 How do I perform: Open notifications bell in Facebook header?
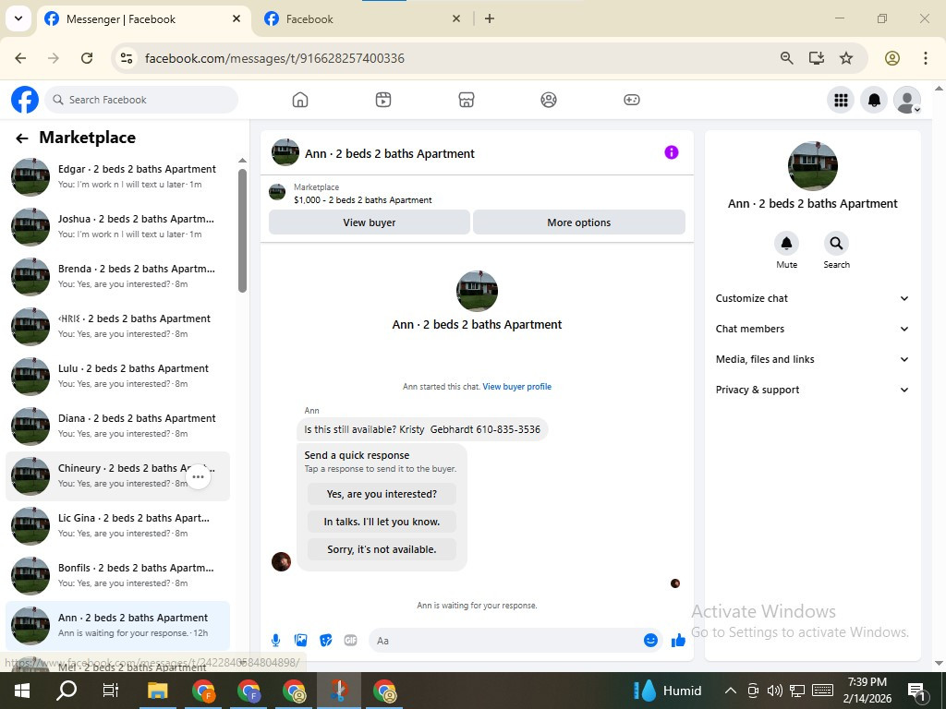pyautogui.click(x=874, y=100)
